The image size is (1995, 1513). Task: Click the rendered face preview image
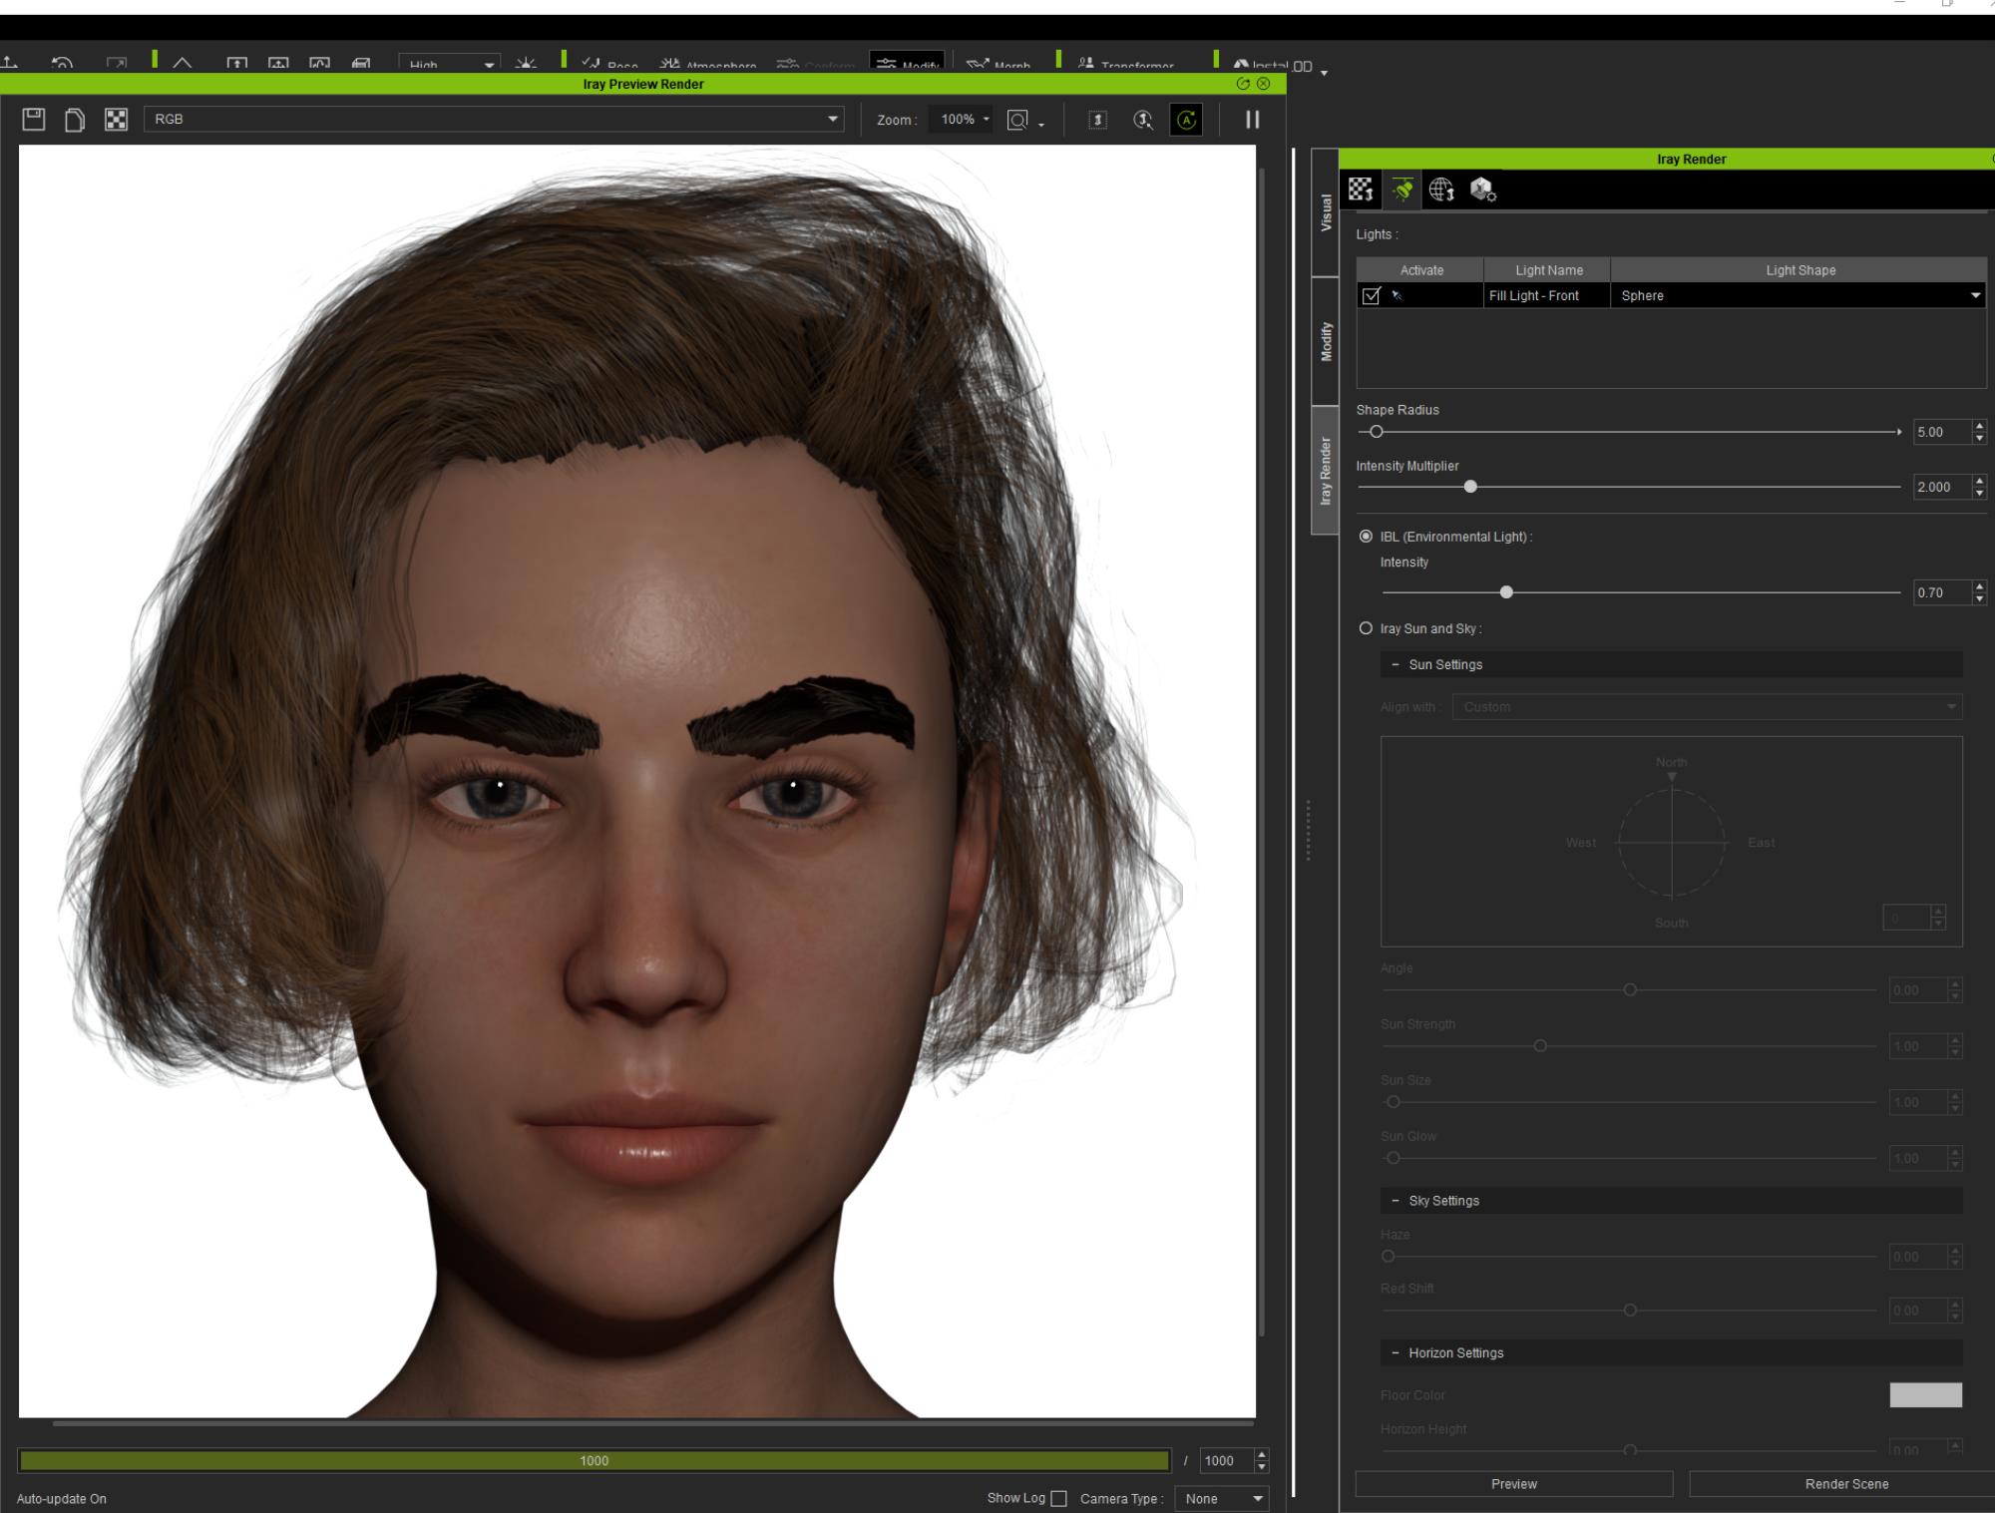point(637,781)
